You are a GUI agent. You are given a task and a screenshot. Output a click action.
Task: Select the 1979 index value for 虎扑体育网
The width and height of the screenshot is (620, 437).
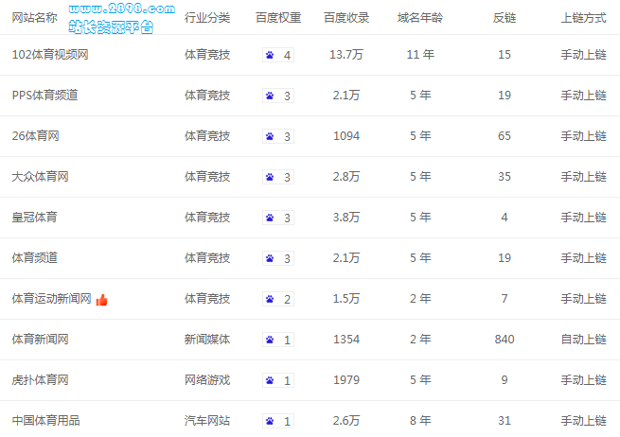pos(346,380)
